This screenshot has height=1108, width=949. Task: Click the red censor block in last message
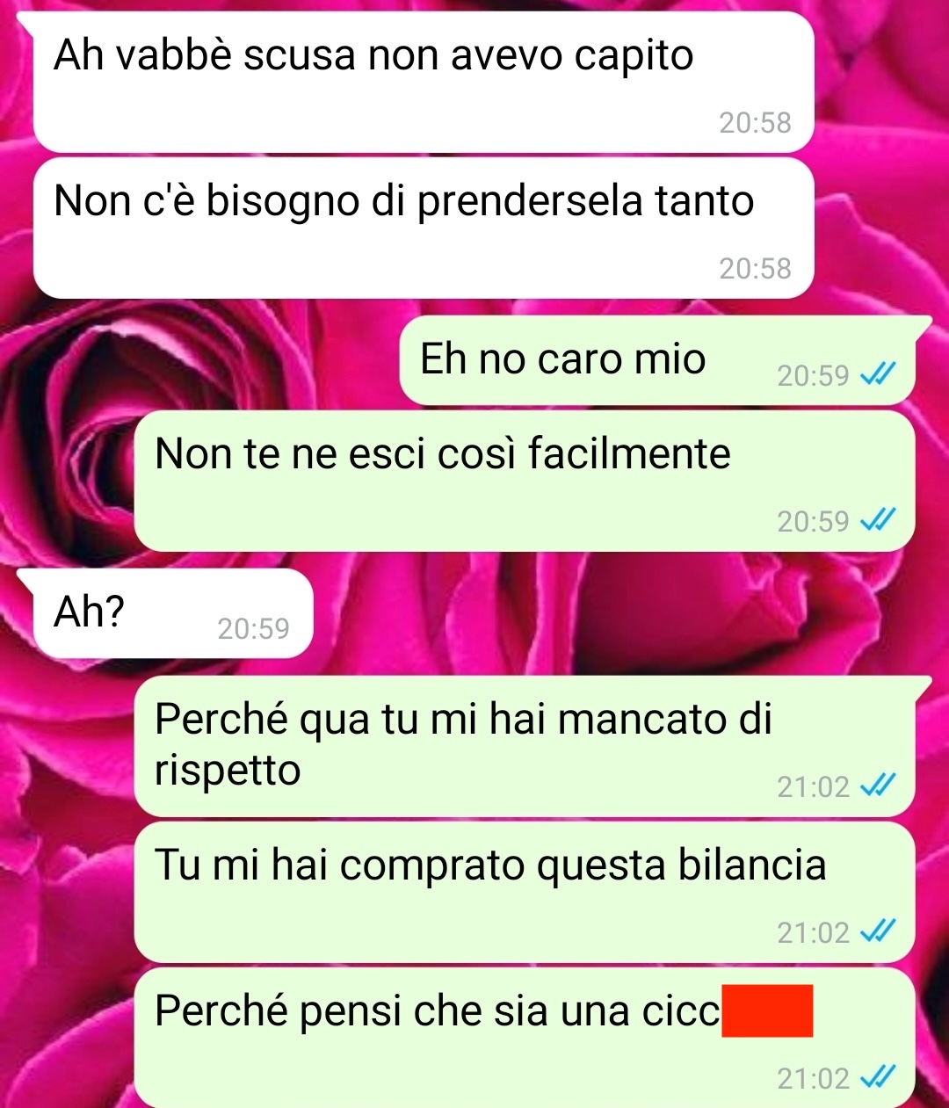point(767,1011)
